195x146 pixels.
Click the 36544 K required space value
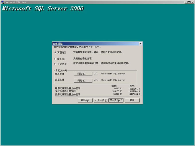(117, 94)
